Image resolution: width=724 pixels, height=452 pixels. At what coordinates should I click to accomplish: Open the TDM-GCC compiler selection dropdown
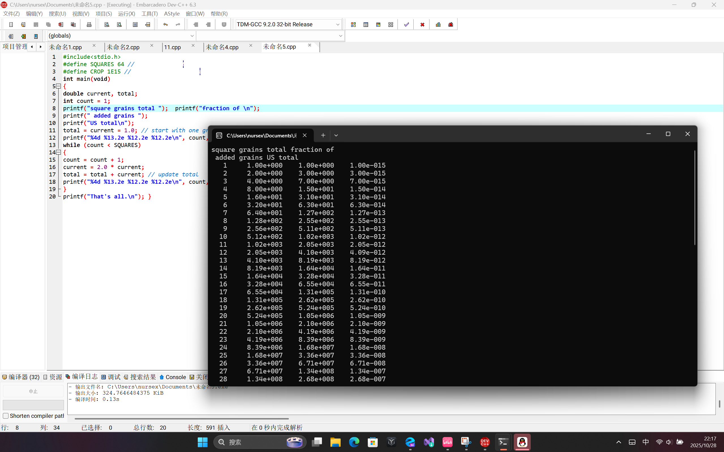point(338,25)
